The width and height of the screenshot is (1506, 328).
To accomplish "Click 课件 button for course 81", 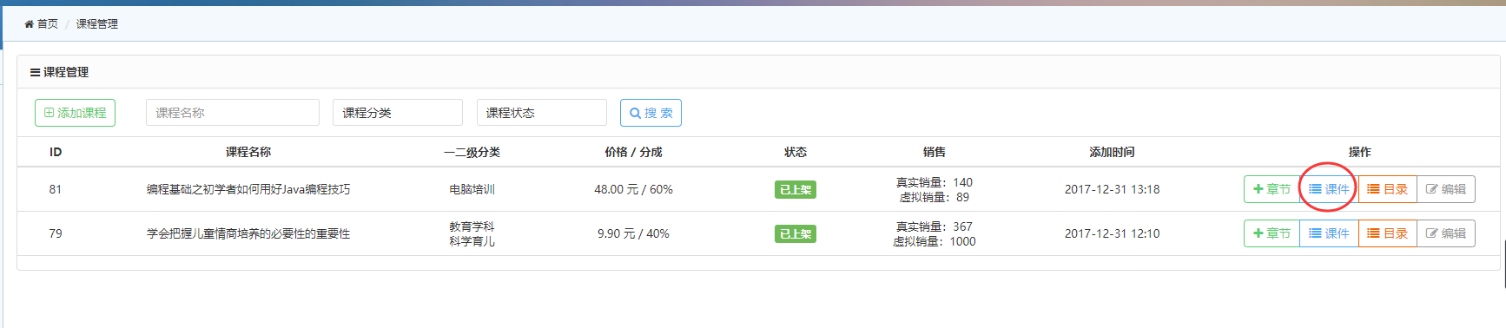I will click(x=1329, y=189).
